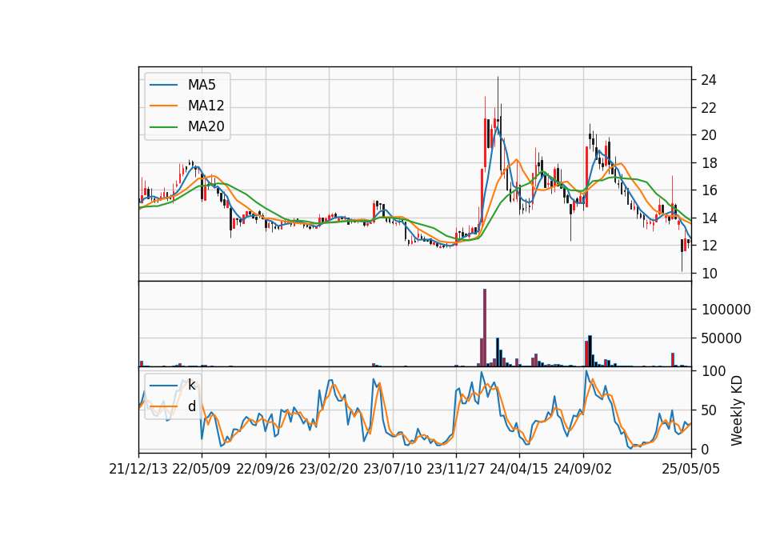Click the price axis value 24
768x552 pixels.
(709, 80)
